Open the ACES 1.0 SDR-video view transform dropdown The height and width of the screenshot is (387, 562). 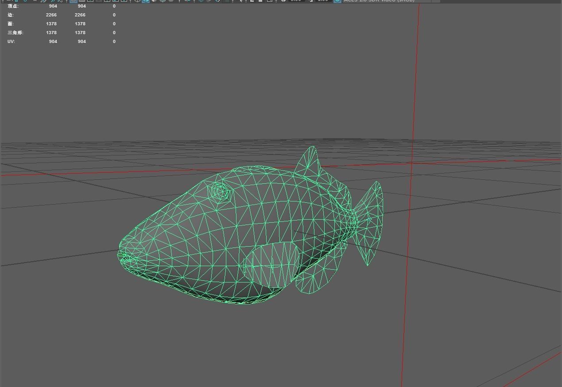pos(391,1)
